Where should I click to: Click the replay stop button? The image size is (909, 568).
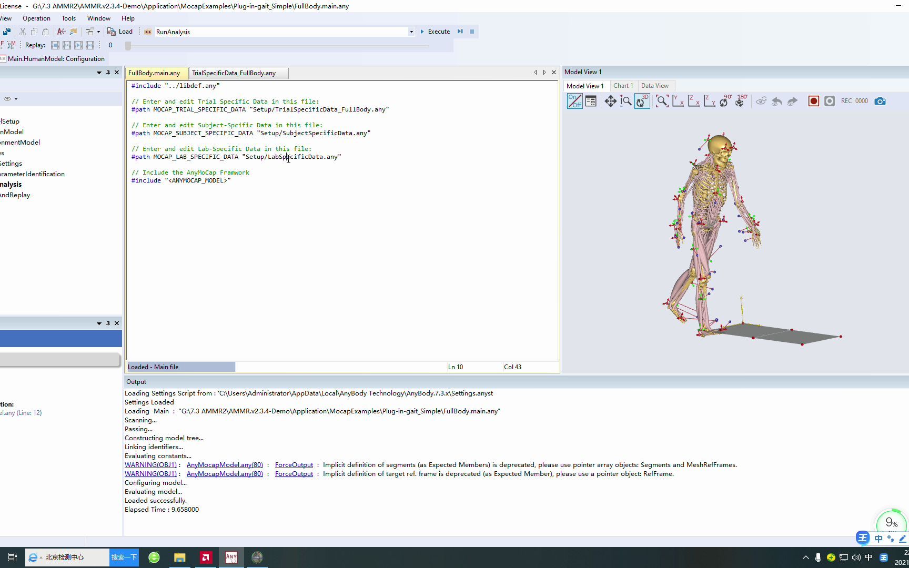55,45
